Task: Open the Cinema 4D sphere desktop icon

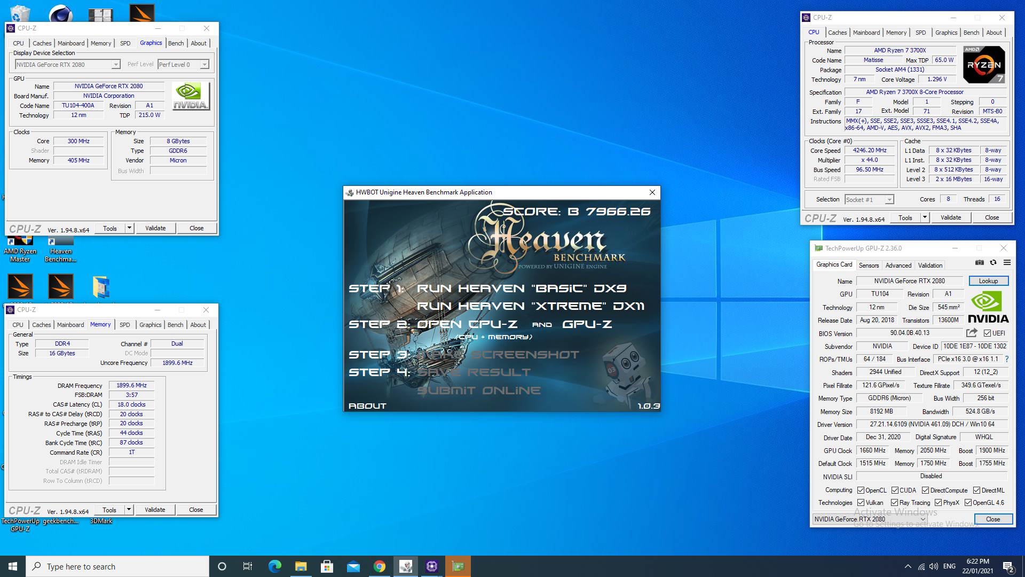Action: (x=60, y=13)
